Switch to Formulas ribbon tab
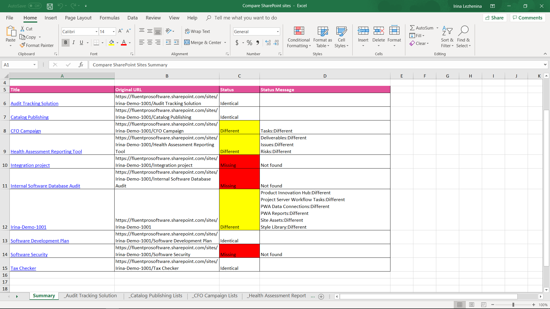550x309 pixels. coord(109,18)
